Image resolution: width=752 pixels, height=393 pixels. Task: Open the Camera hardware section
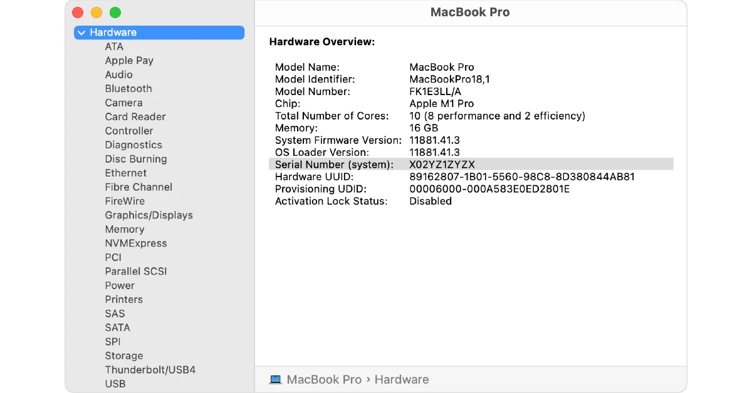pyautogui.click(x=123, y=103)
